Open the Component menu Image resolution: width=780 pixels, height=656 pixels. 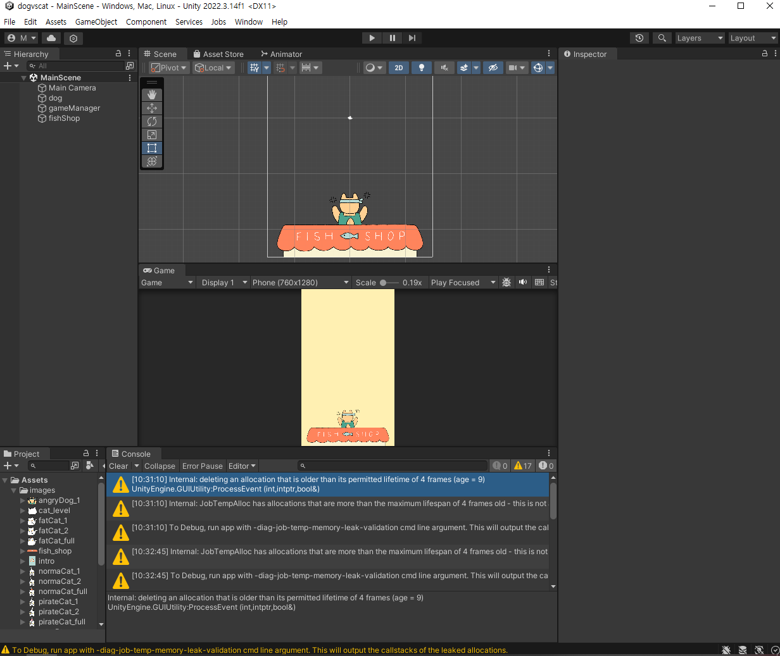point(146,22)
